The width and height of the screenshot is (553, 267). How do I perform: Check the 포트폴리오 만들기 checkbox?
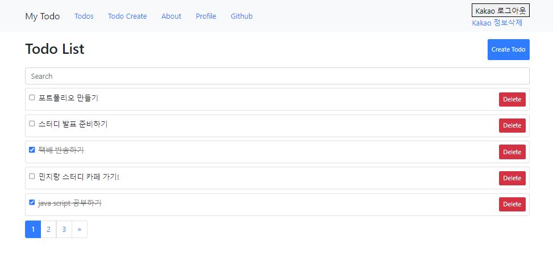[32, 98]
